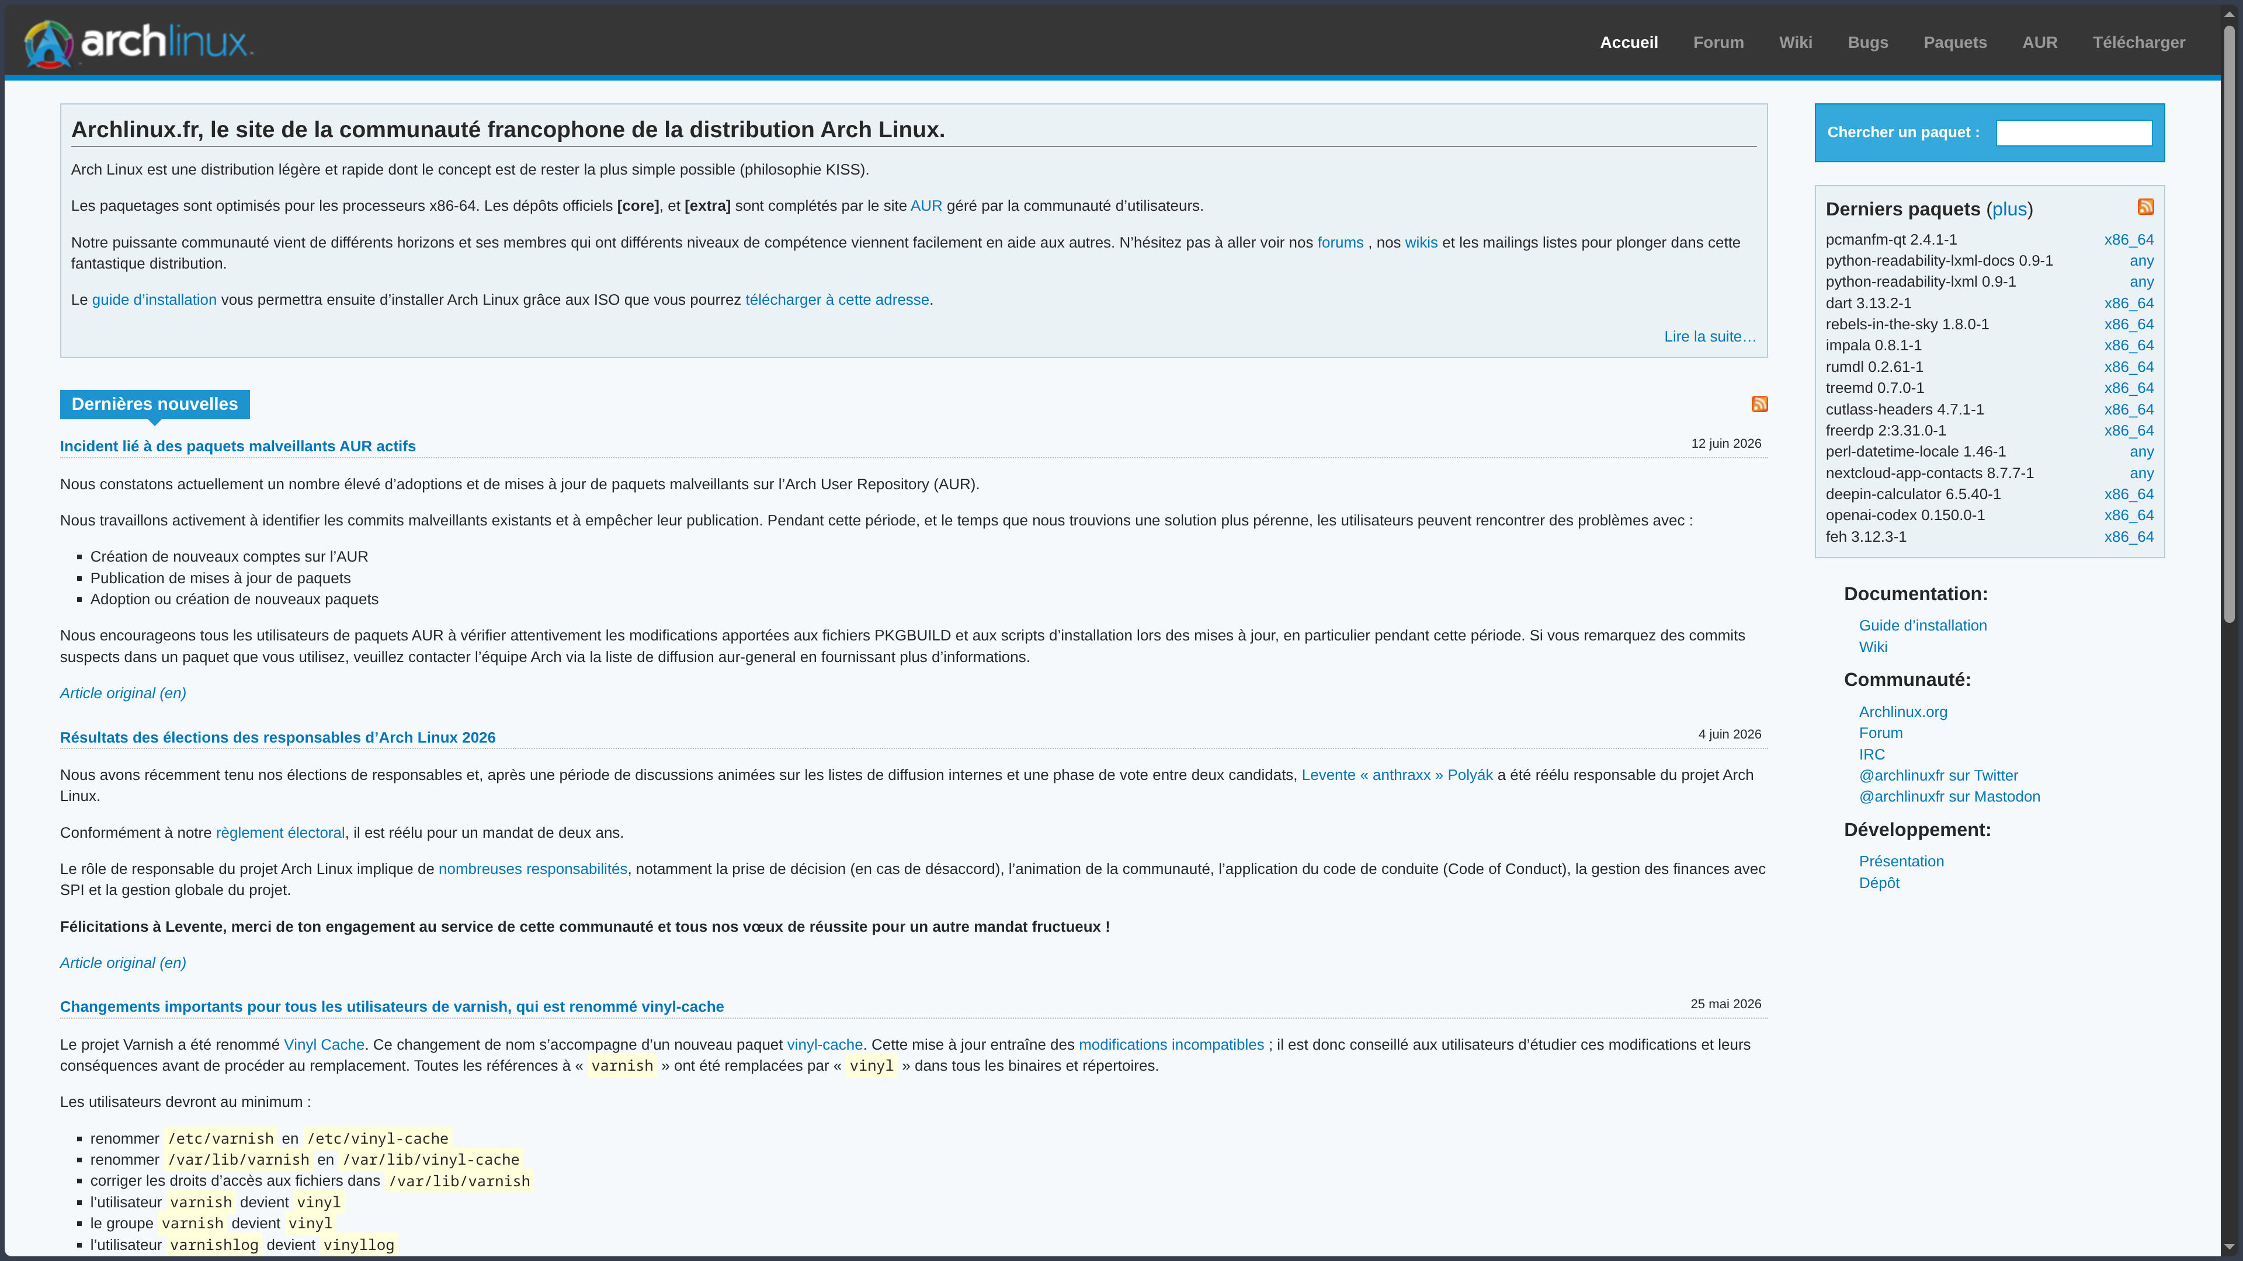The image size is (2243, 1261).
Task: Open the AUR nav item
Action: [2039, 43]
